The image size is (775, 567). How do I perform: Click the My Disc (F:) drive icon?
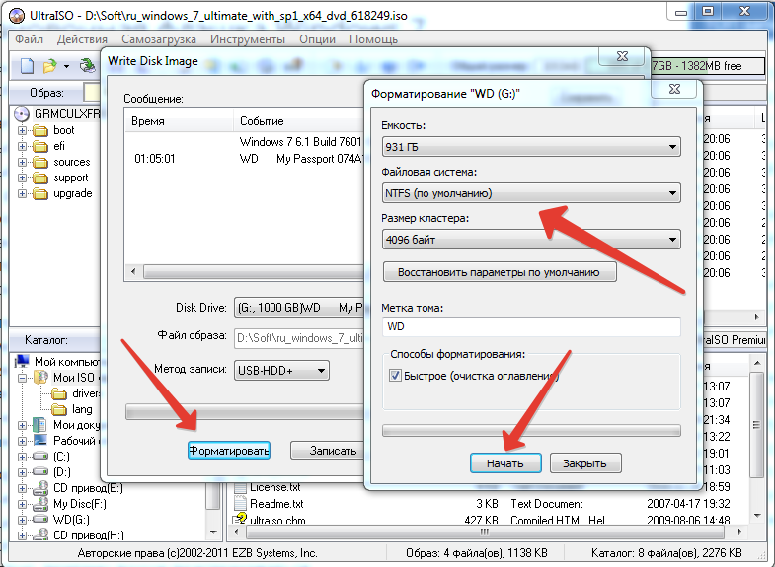[x=40, y=504]
